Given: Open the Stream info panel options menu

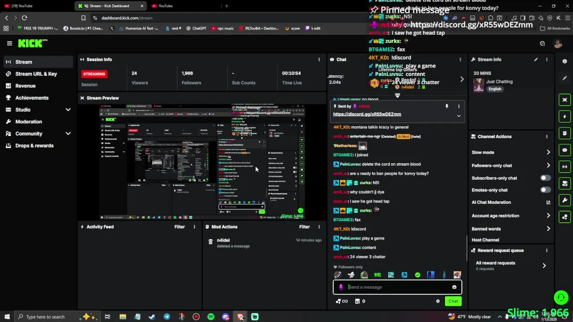Looking at the screenshot, I should (547, 59).
